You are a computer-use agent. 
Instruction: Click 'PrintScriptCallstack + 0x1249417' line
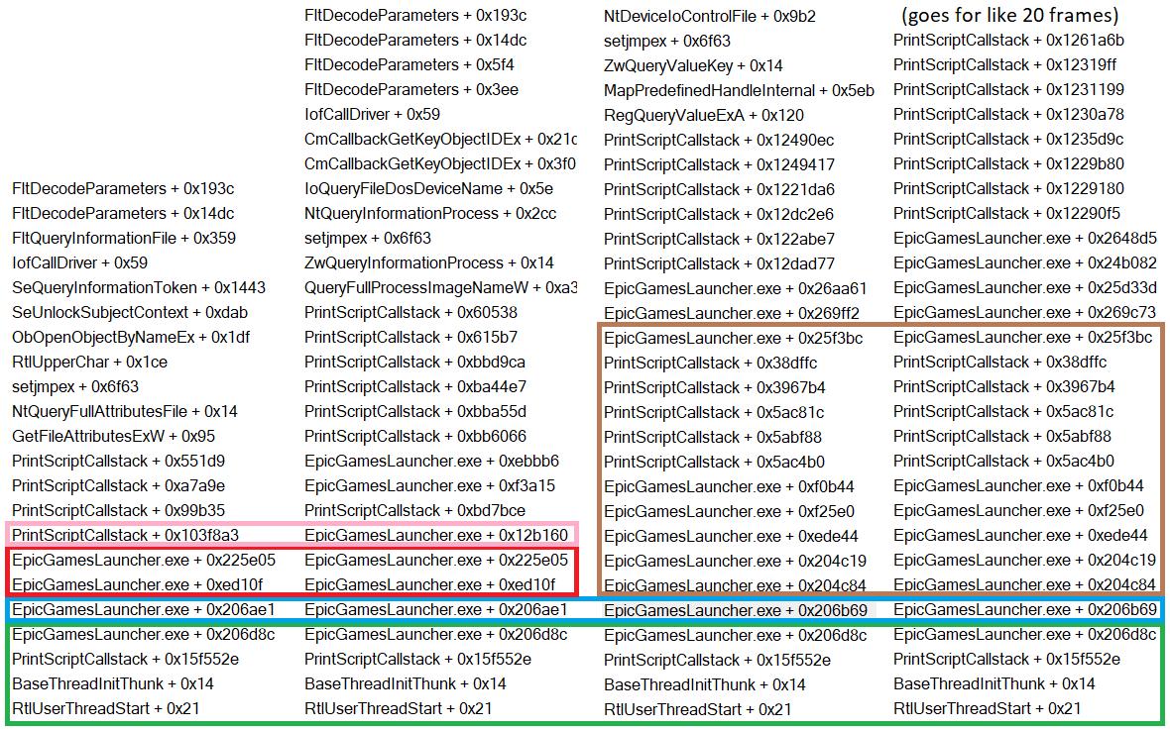719,164
